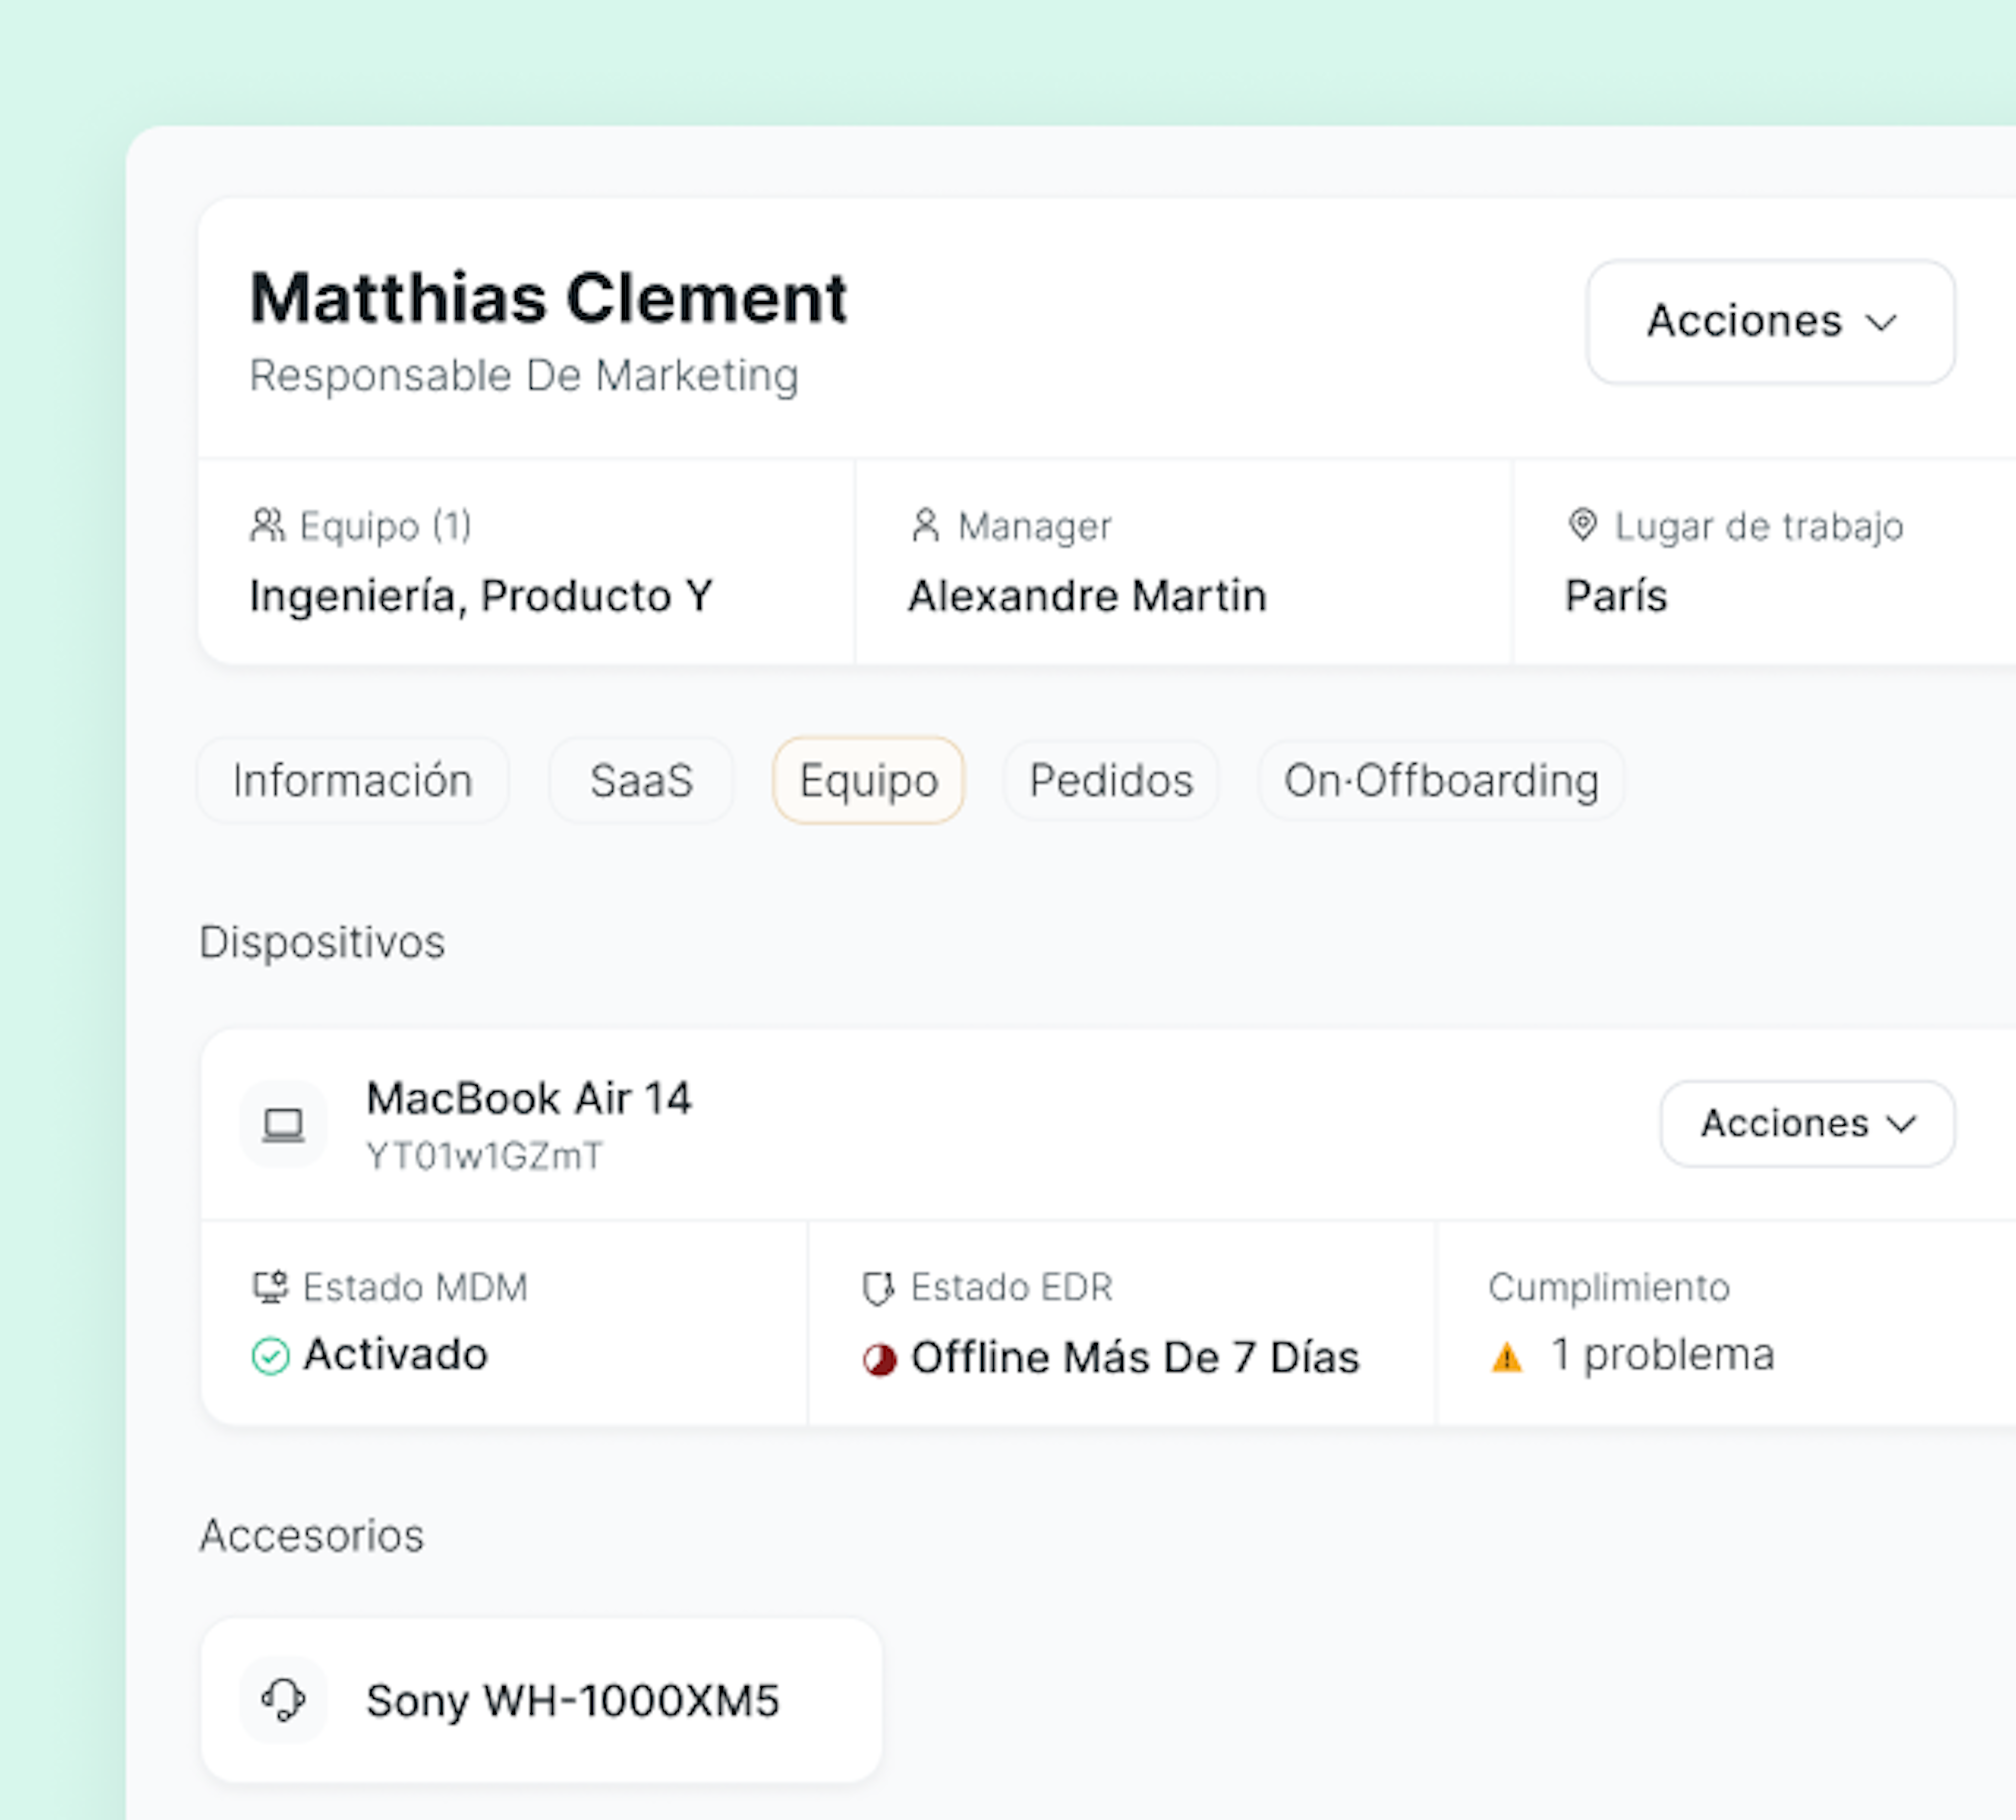Image resolution: width=2016 pixels, height=1820 pixels.
Task: Click the location pin icon near Lugar de trabajo
Action: click(x=1582, y=525)
